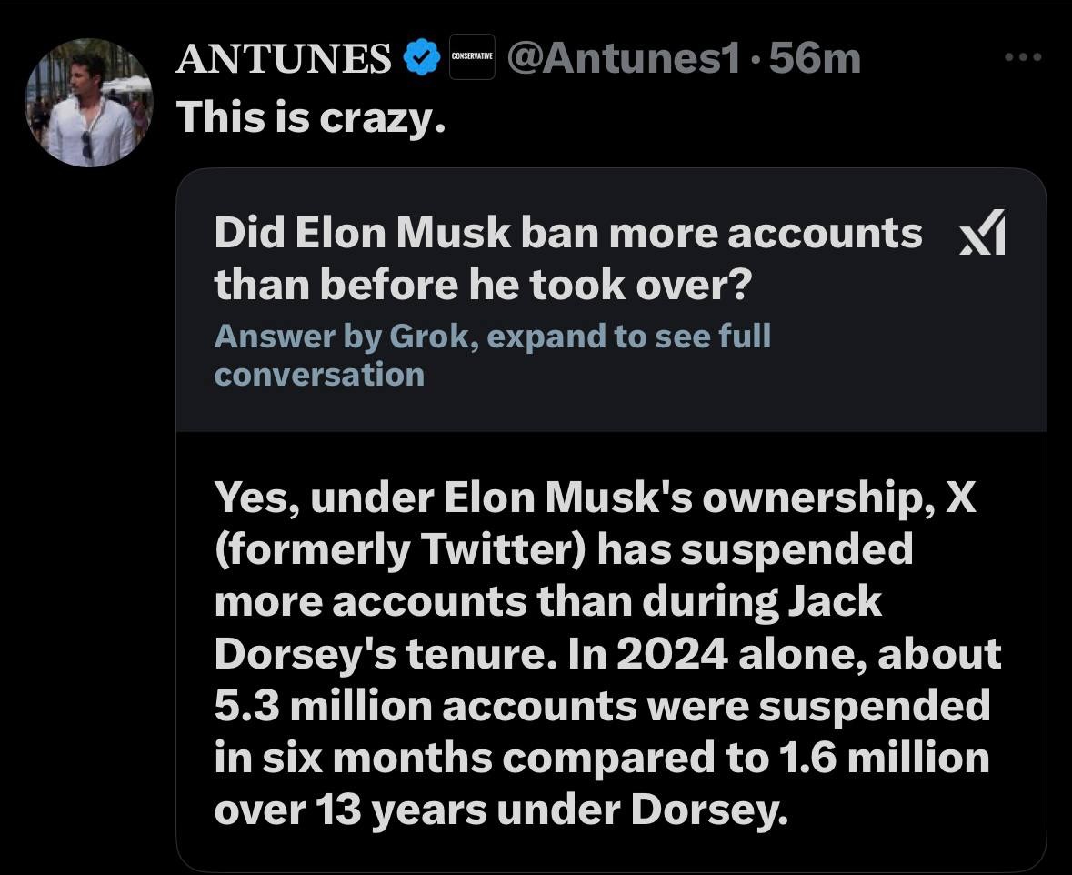Open the three-dot more options menu
This screenshot has width=1072, height=875.
tap(1021, 57)
